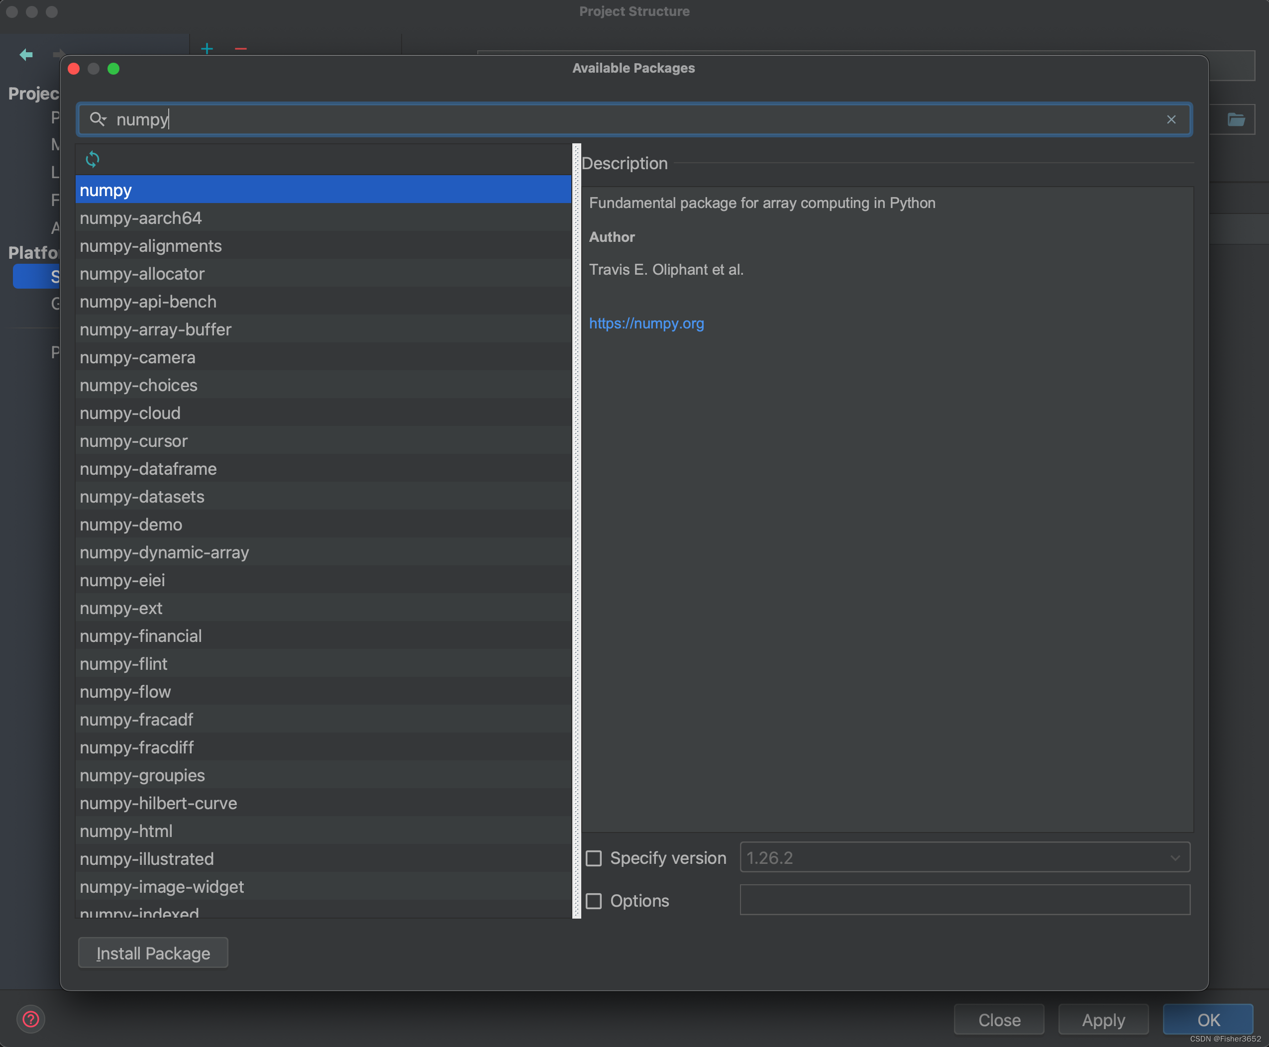The image size is (1269, 1047).
Task: Select numpy-hilbert-curve in the list
Action: pos(323,803)
